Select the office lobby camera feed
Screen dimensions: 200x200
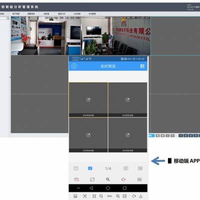[x=46, y=35]
